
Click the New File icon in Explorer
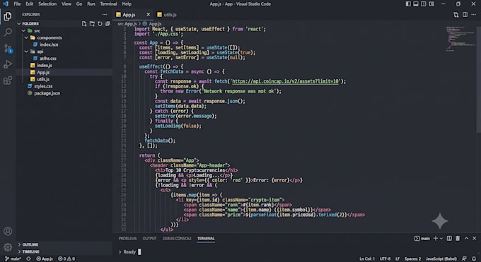click(x=84, y=23)
